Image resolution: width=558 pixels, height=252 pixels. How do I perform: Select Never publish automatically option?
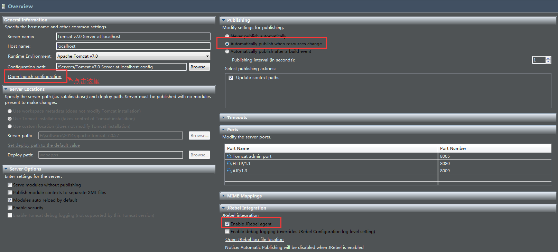[x=227, y=36]
